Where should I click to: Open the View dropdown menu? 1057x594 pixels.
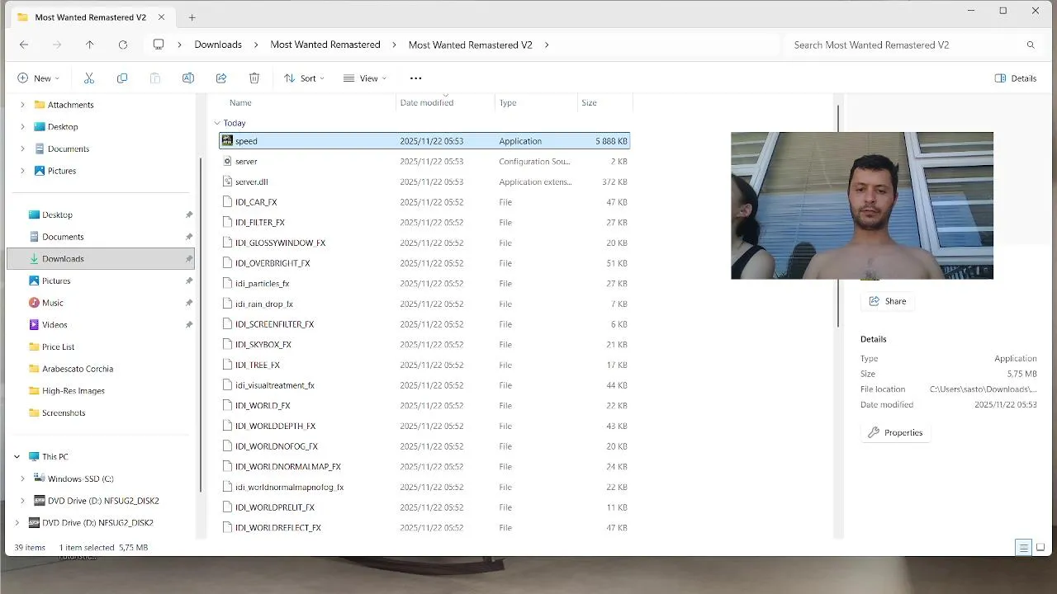pyautogui.click(x=364, y=78)
